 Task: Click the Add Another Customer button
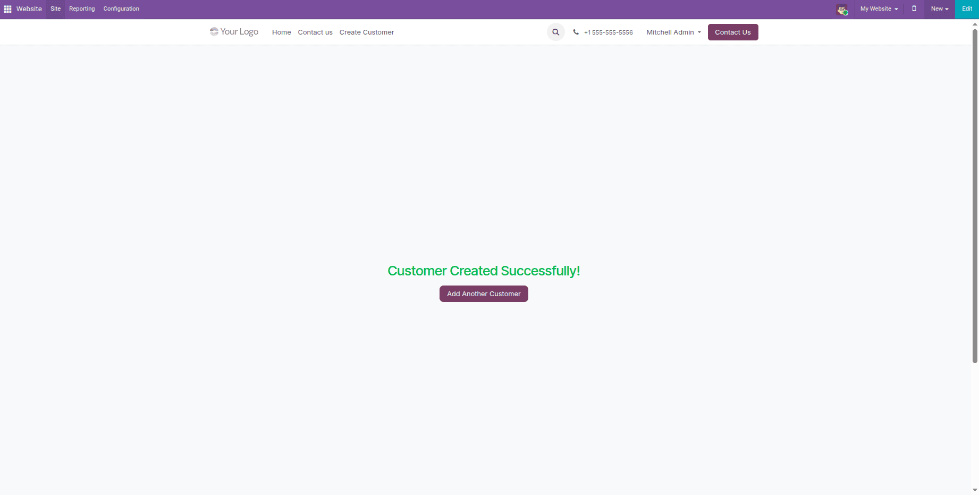click(x=483, y=293)
